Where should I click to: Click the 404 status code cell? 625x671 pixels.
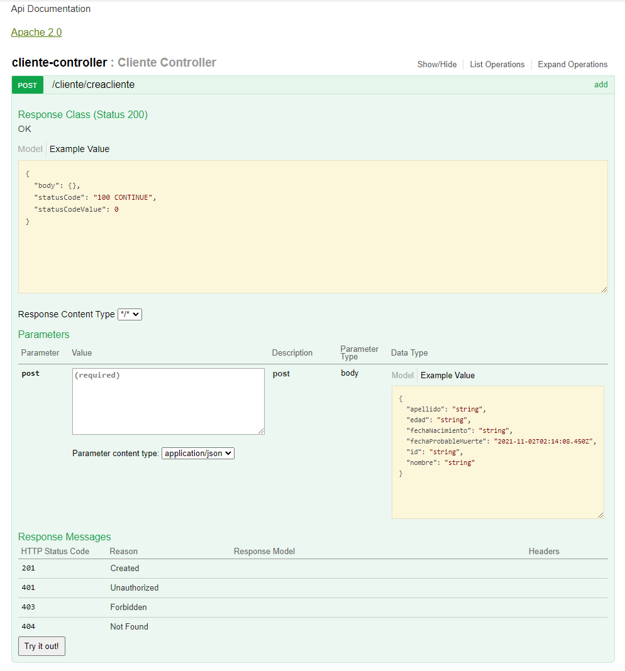(x=28, y=626)
